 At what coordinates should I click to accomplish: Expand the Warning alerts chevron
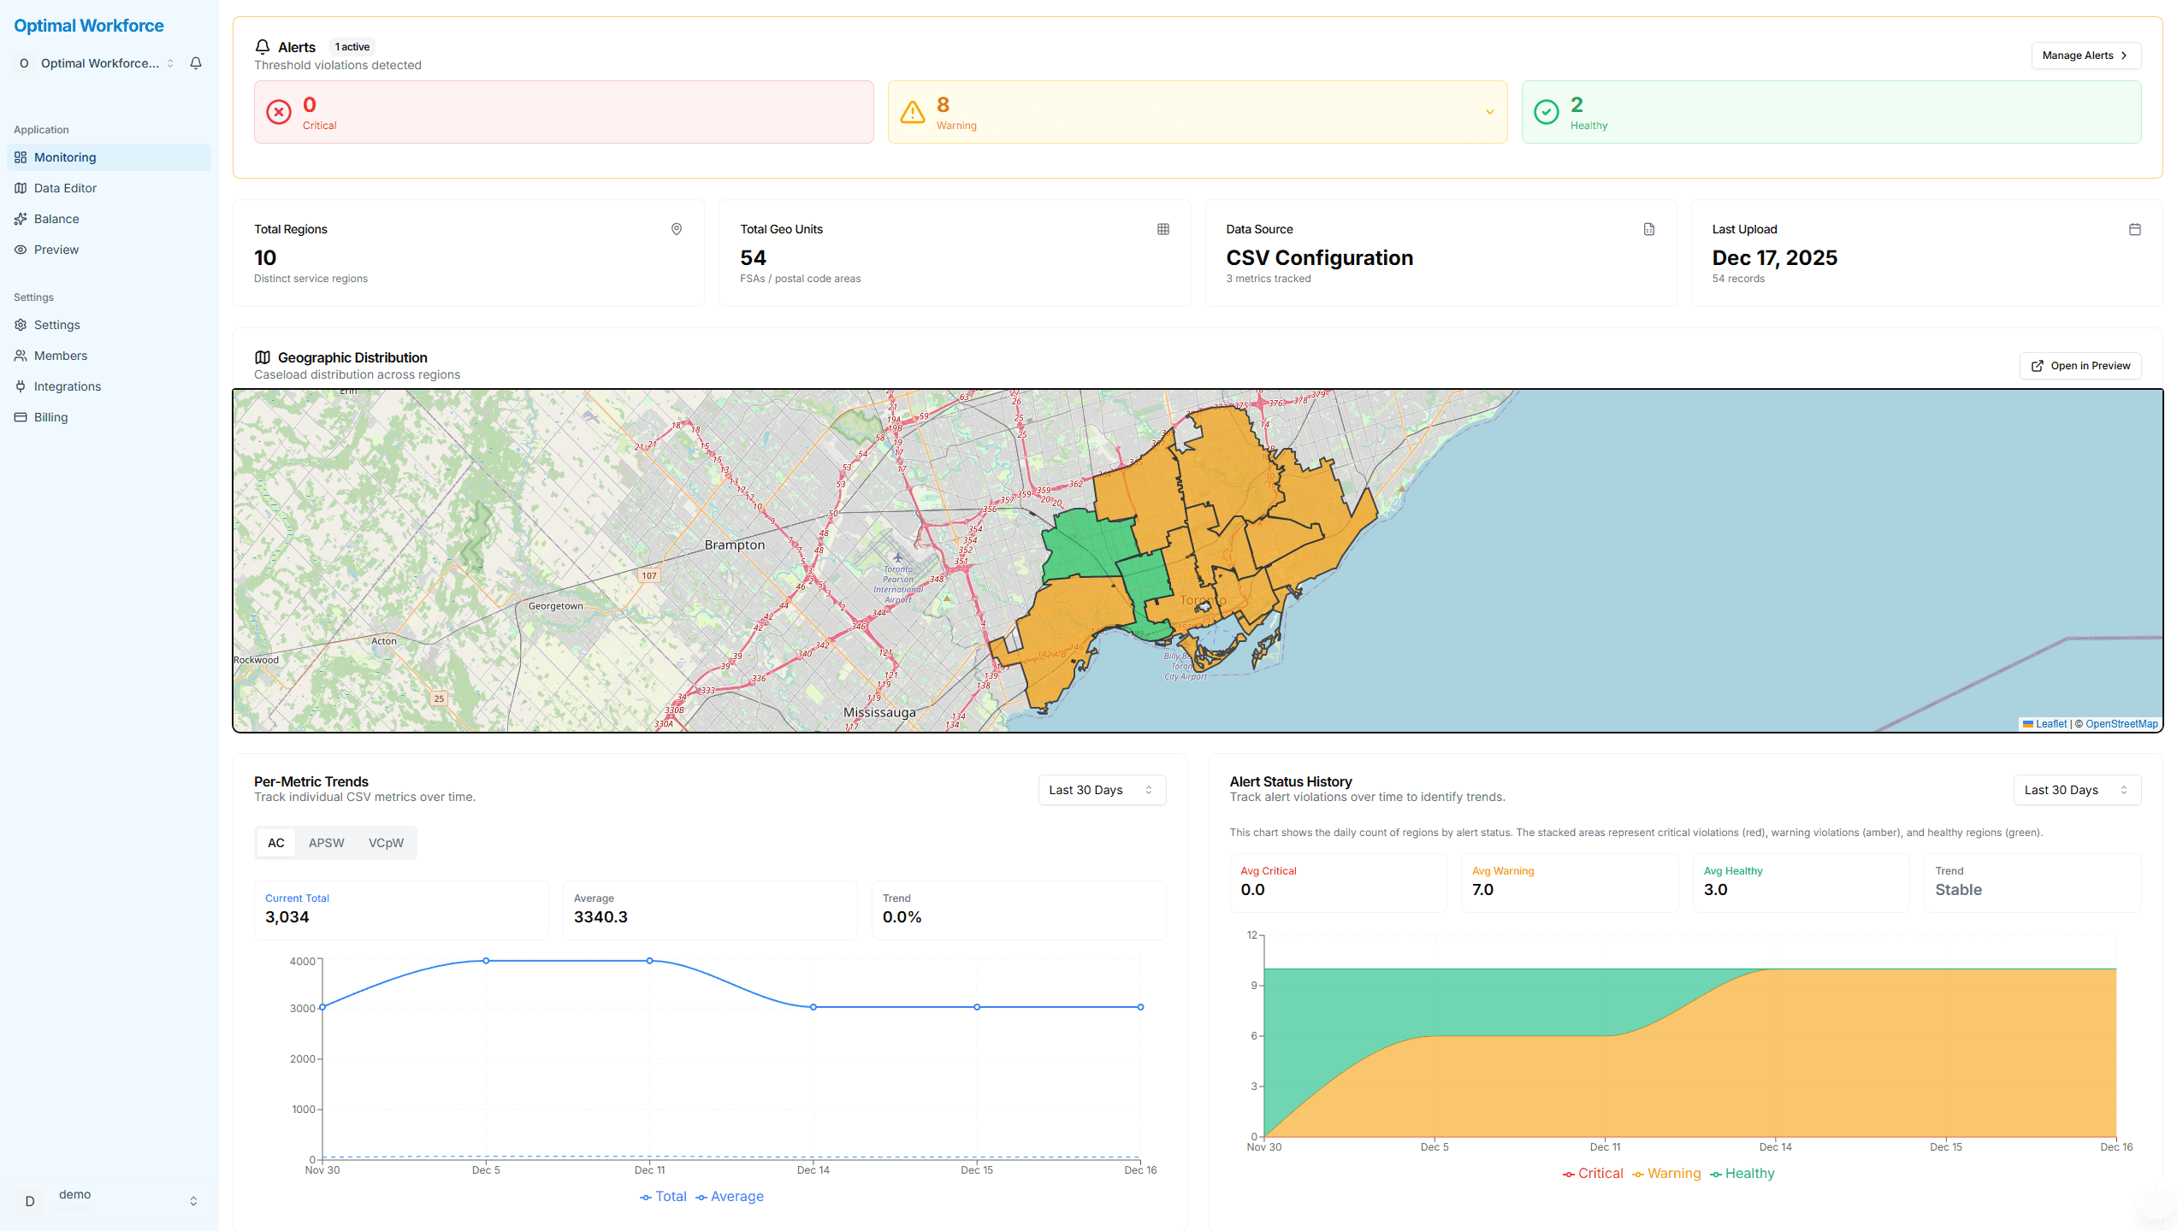coord(1489,112)
